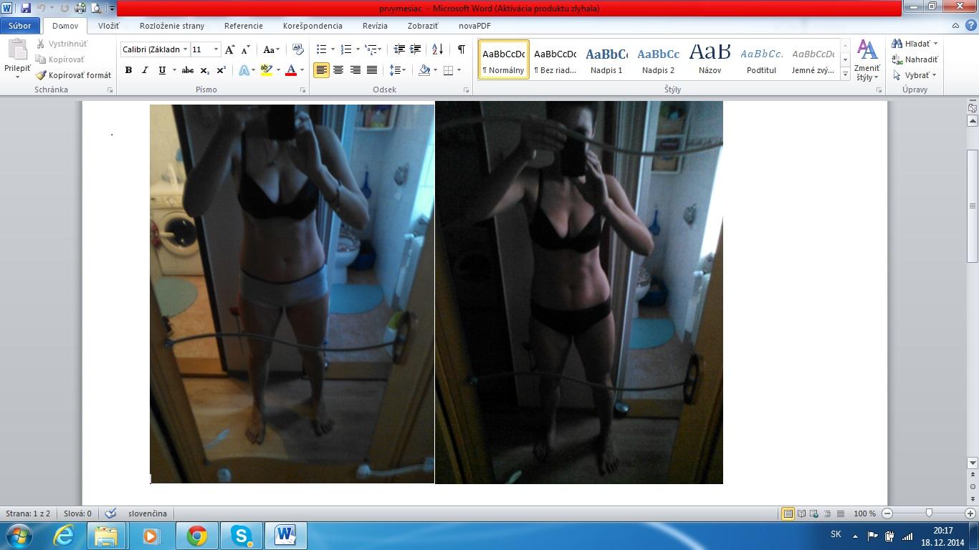Apply bullet list formatting
The height and width of the screenshot is (550, 979).
click(322, 49)
